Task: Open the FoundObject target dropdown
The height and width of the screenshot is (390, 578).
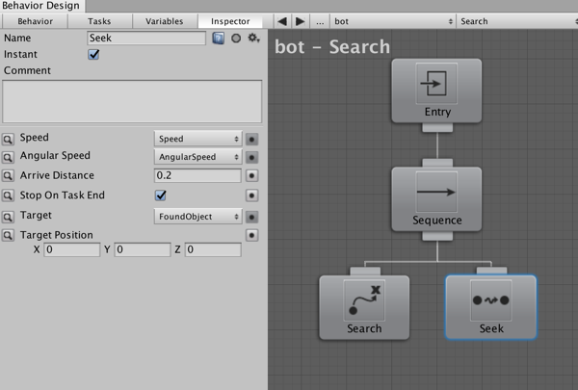Action: 197,217
